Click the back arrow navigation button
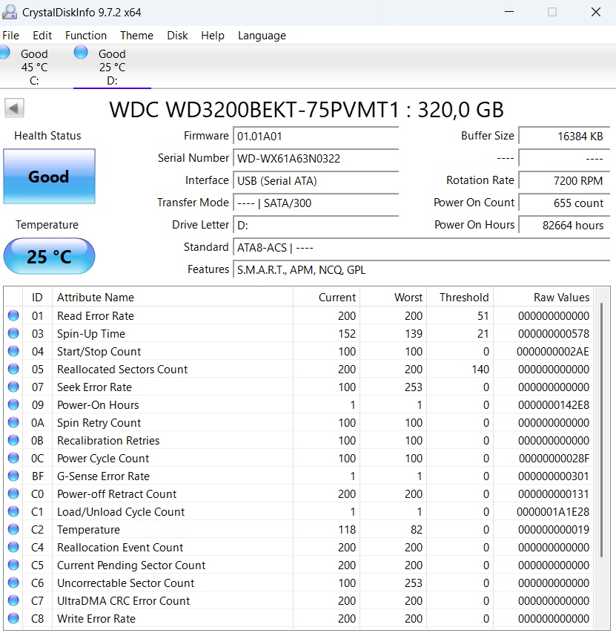The height and width of the screenshot is (633, 616). pyautogui.click(x=13, y=108)
